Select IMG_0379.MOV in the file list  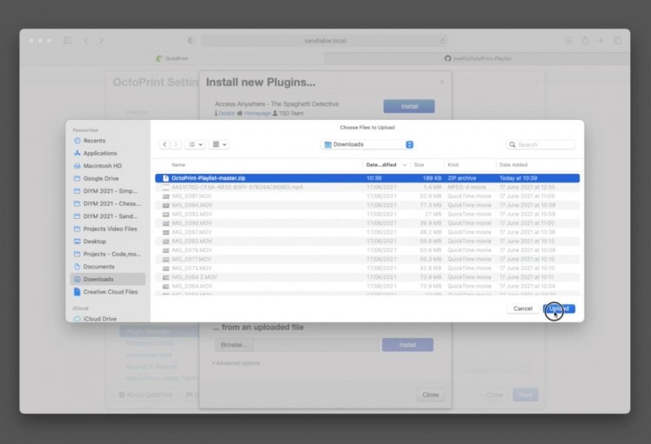click(x=367, y=250)
